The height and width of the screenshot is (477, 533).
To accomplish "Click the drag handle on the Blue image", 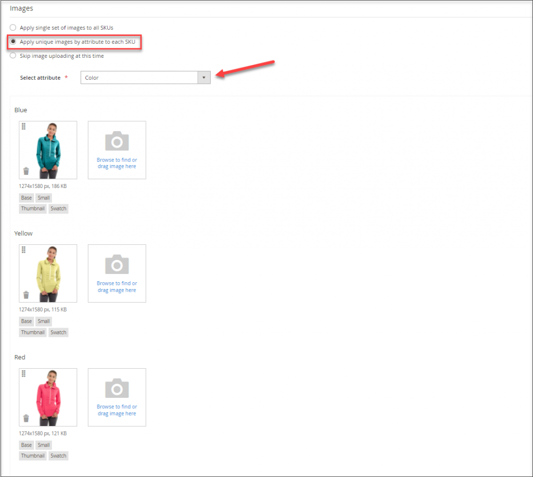I will point(23,126).
